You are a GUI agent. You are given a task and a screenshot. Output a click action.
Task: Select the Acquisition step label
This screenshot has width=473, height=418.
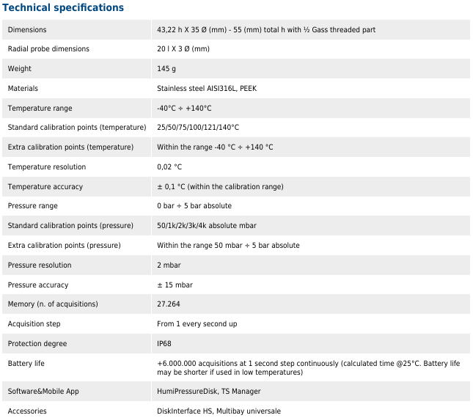pos(34,324)
